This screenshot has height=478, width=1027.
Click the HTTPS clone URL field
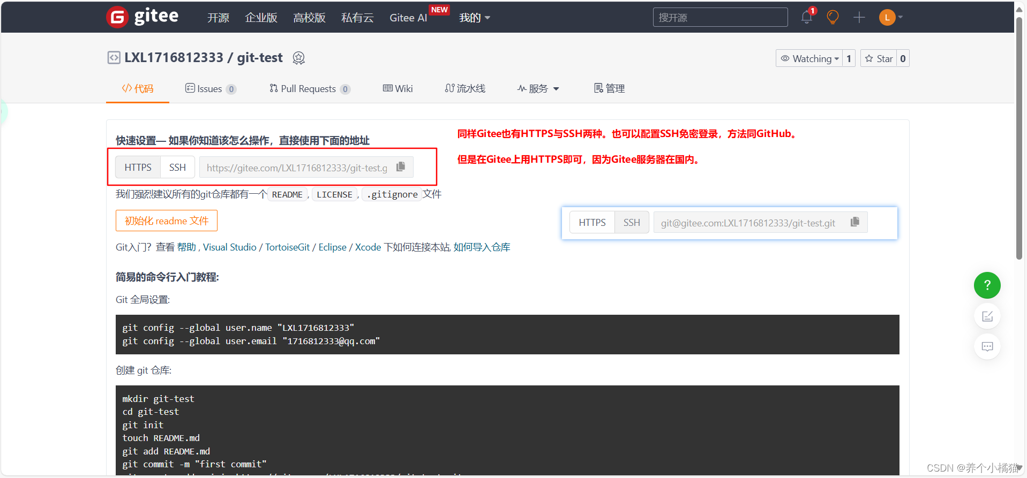coord(297,168)
